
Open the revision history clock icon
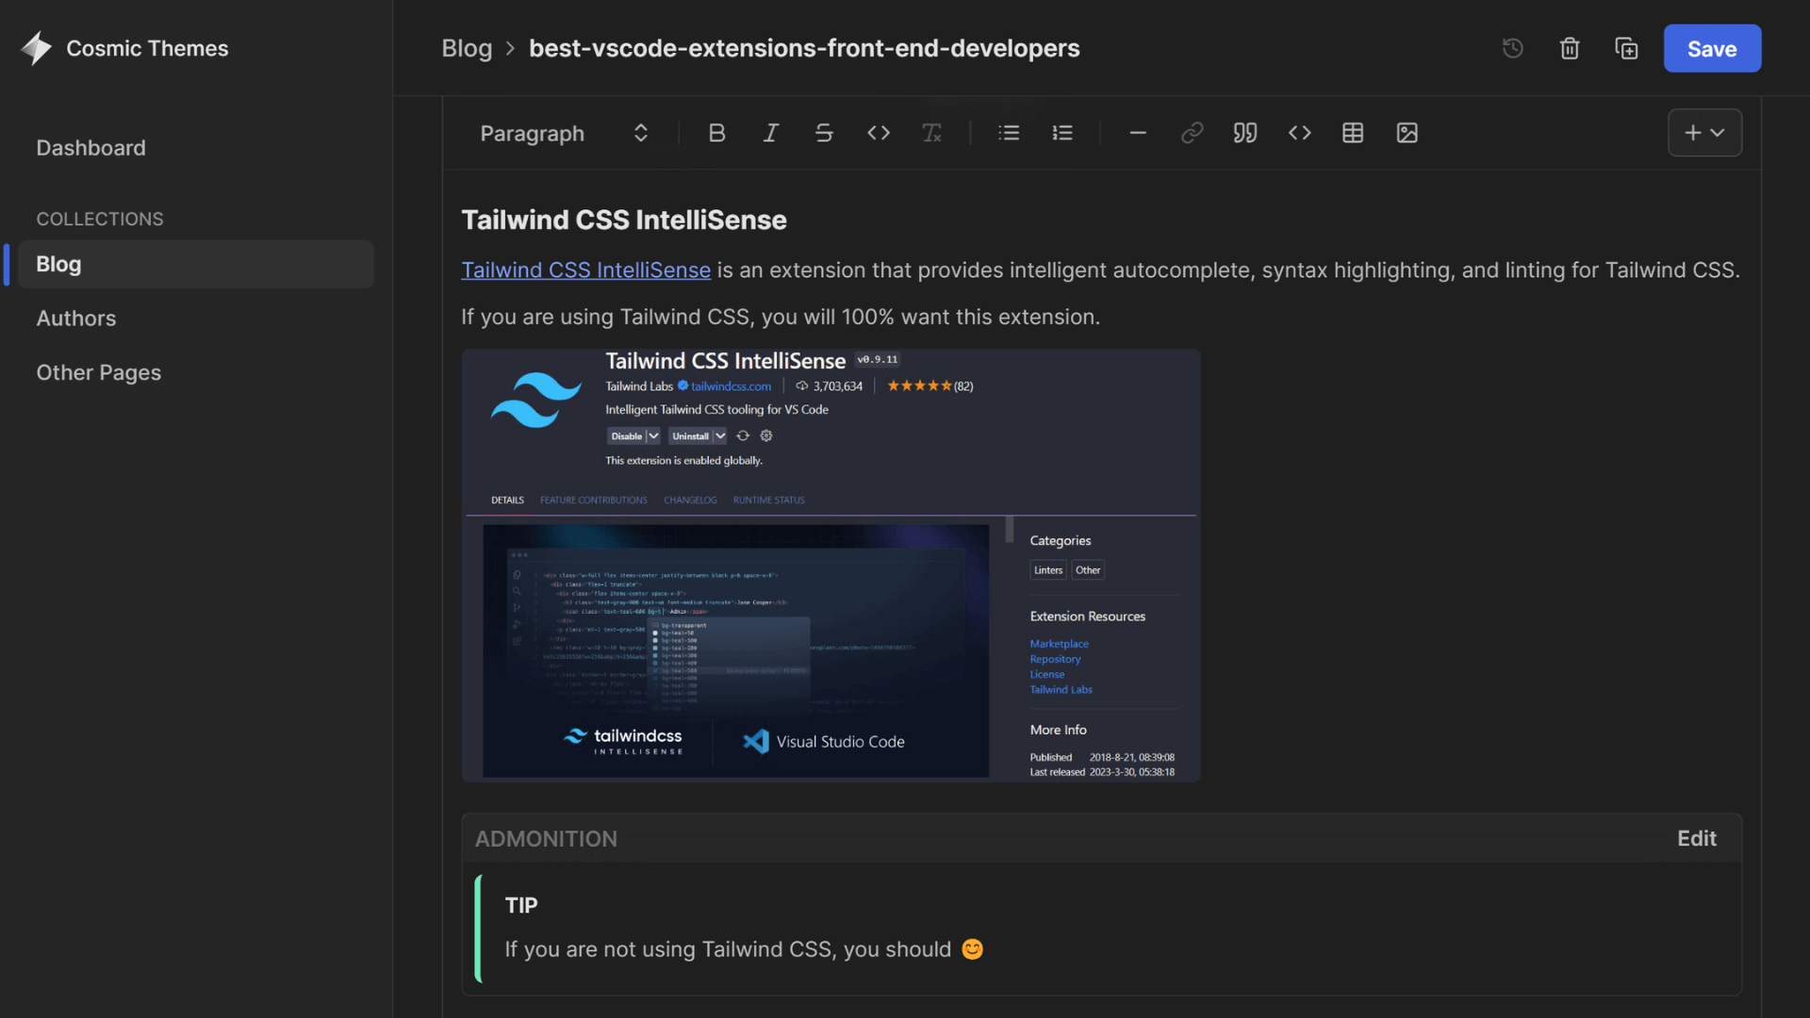(x=1513, y=48)
